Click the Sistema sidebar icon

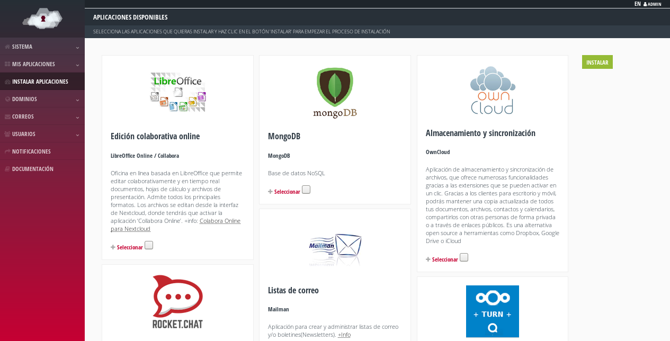pos(7,47)
